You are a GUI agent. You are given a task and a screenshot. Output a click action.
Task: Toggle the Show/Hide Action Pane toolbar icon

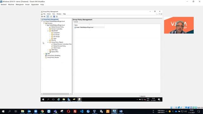pos(56,16)
